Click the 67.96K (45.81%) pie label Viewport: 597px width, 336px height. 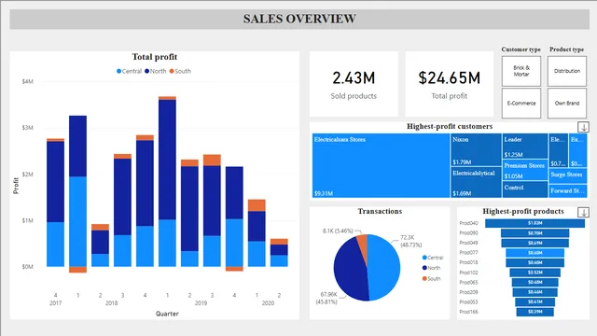tap(327, 298)
